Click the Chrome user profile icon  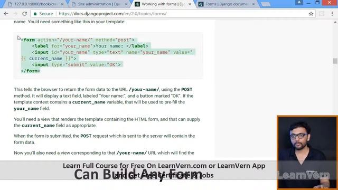(299, 2)
